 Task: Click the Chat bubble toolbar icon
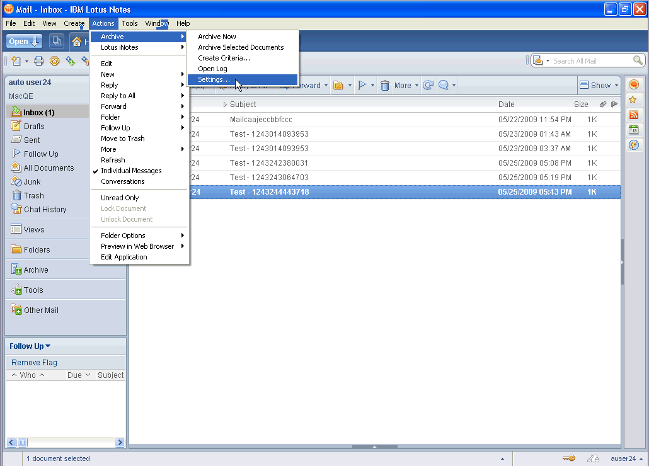(x=444, y=85)
